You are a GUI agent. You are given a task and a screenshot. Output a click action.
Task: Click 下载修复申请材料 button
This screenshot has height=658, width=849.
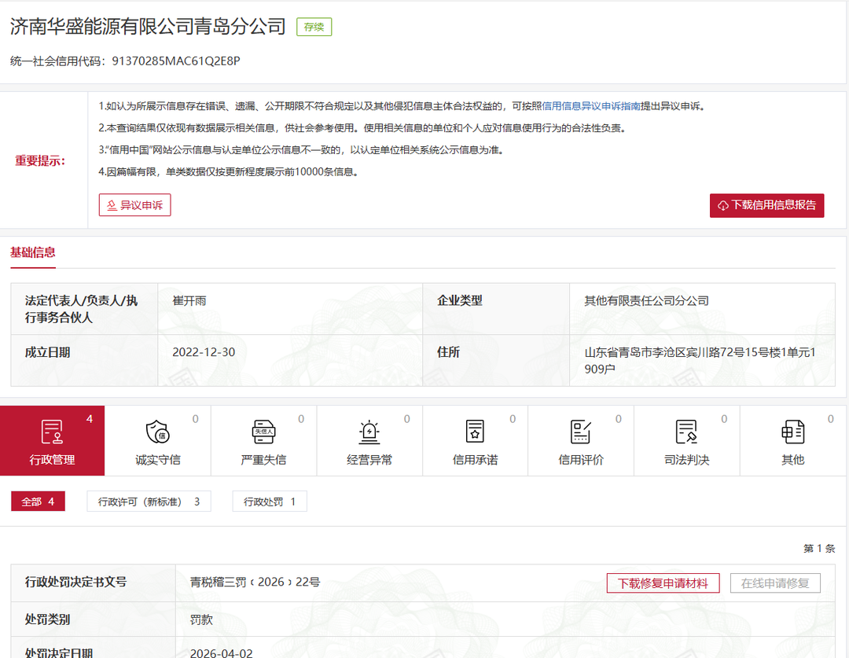(663, 583)
